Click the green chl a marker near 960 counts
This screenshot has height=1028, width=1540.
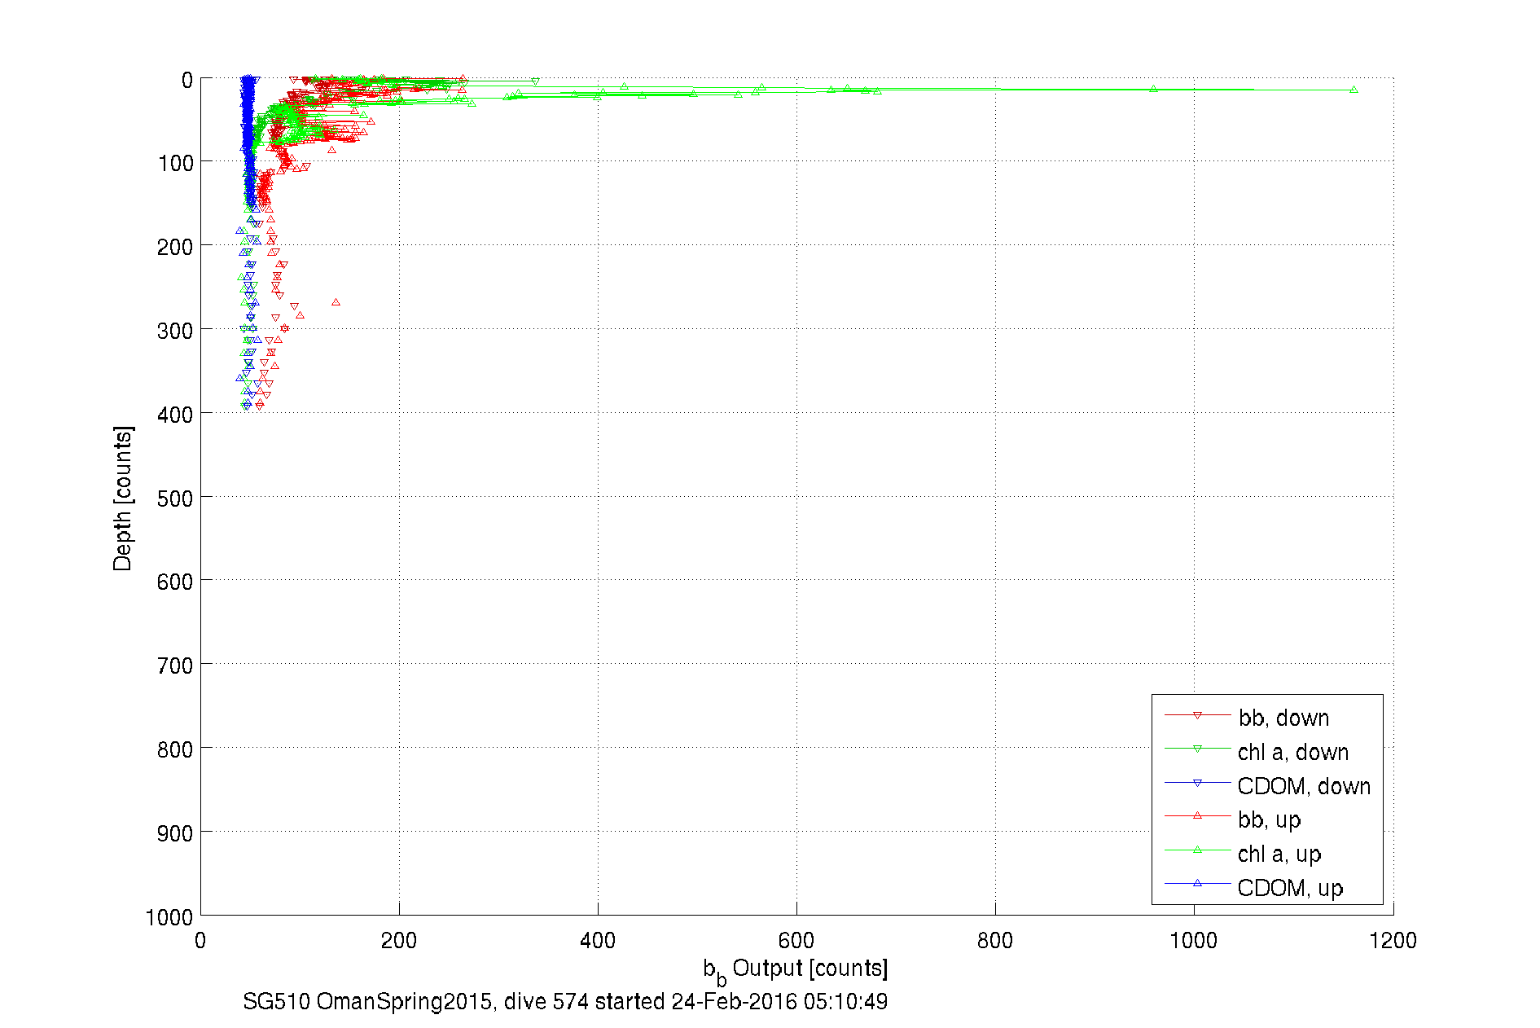pos(1153,89)
